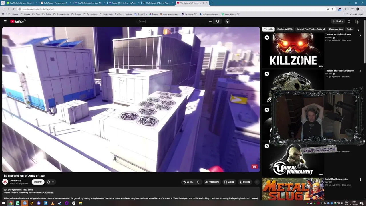Click Udostępnij share button
366x206 pixels.
pyautogui.click(x=212, y=182)
